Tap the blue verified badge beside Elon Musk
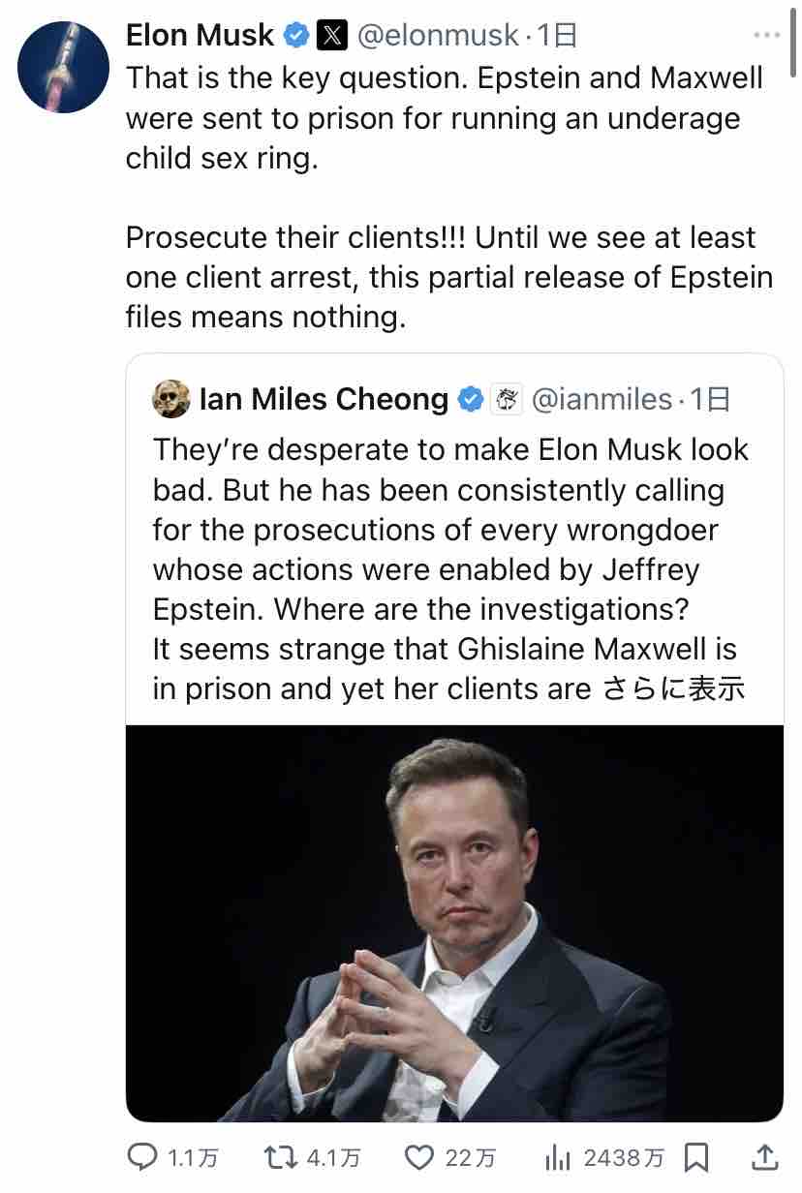 coord(295,37)
